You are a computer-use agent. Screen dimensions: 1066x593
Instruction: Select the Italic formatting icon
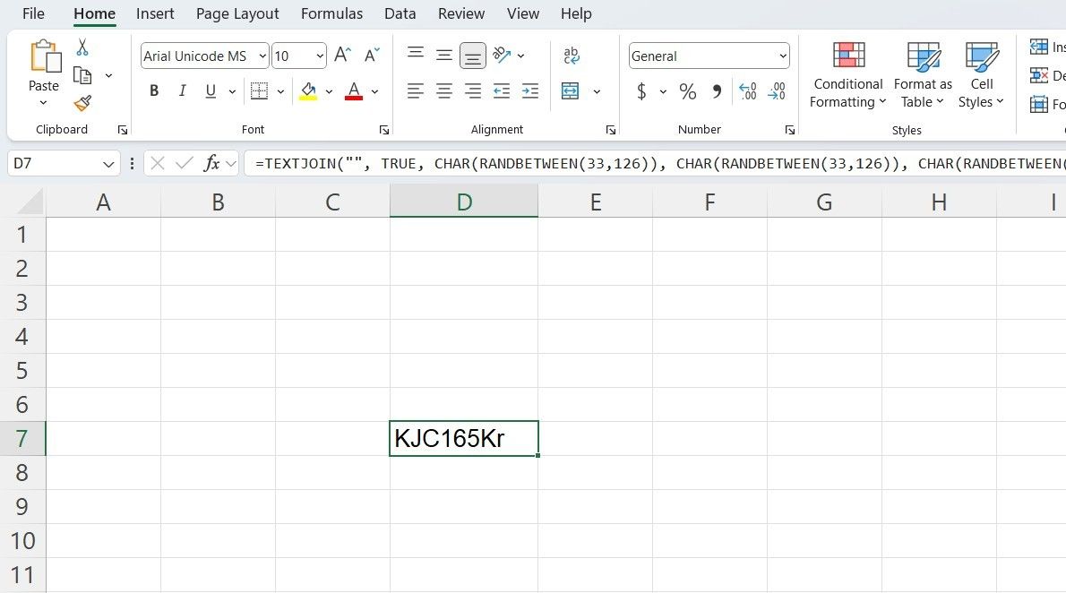pyautogui.click(x=182, y=90)
